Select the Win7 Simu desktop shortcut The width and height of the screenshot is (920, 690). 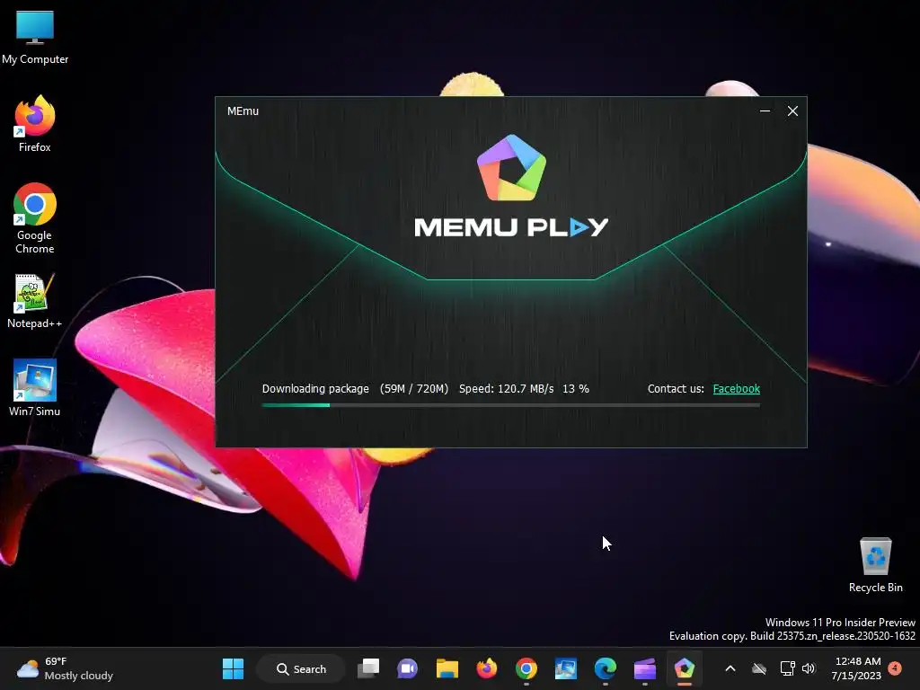coord(35,388)
